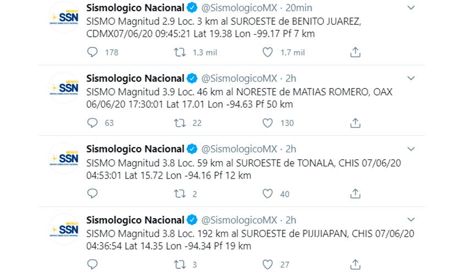The height and width of the screenshot is (277, 464).
Task: Share the BENITO JUAREZ earthquake tweet
Action: pyautogui.click(x=355, y=52)
